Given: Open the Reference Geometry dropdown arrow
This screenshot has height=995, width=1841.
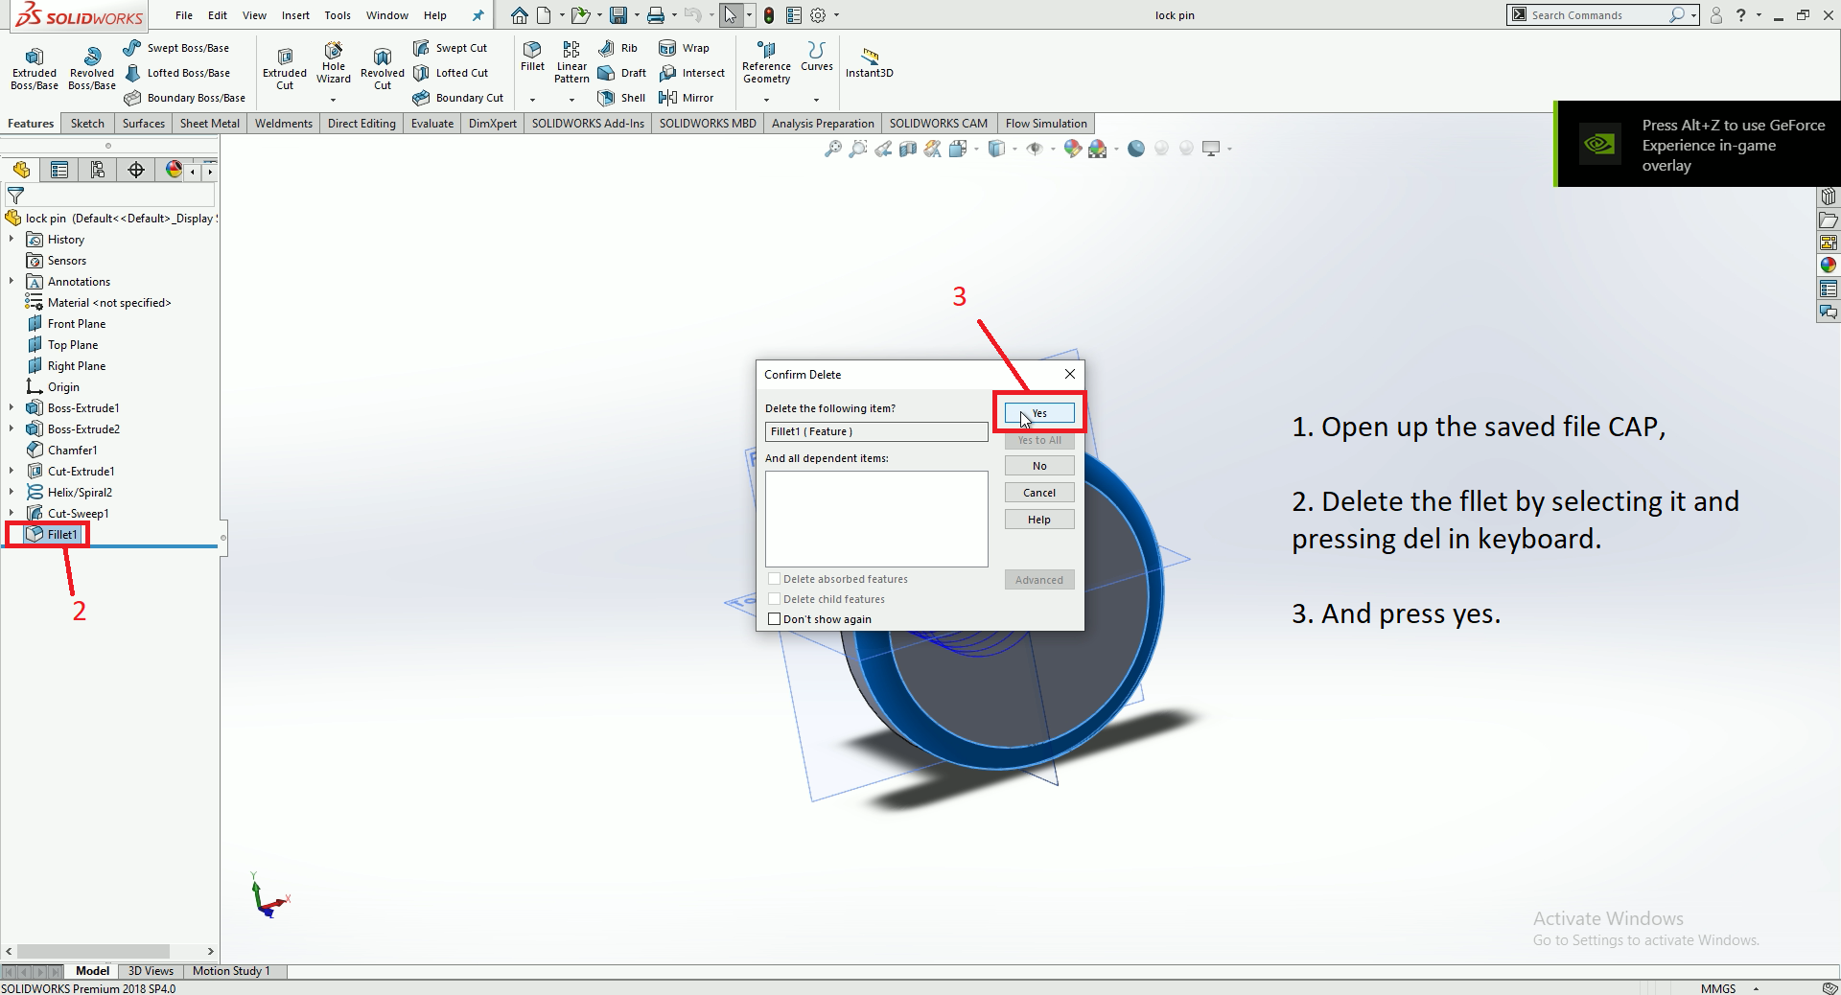Looking at the screenshot, I should click(x=766, y=100).
